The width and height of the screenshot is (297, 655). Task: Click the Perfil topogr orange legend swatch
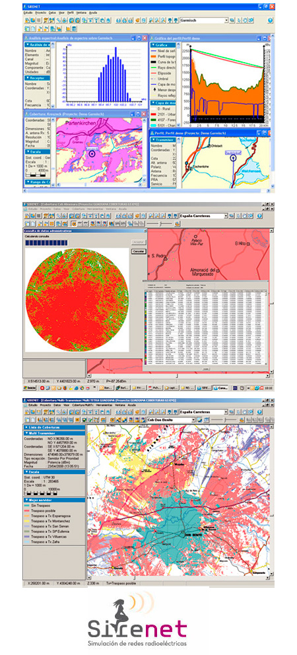[x=153, y=56]
